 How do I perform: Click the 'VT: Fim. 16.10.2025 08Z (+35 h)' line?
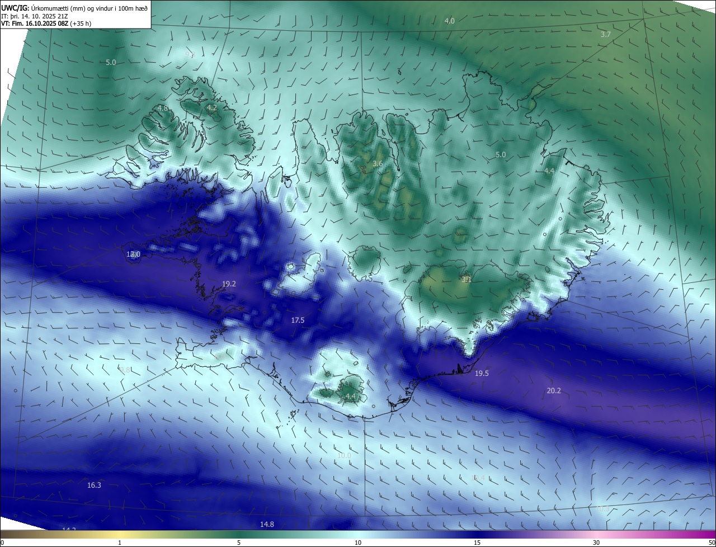coord(46,24)
